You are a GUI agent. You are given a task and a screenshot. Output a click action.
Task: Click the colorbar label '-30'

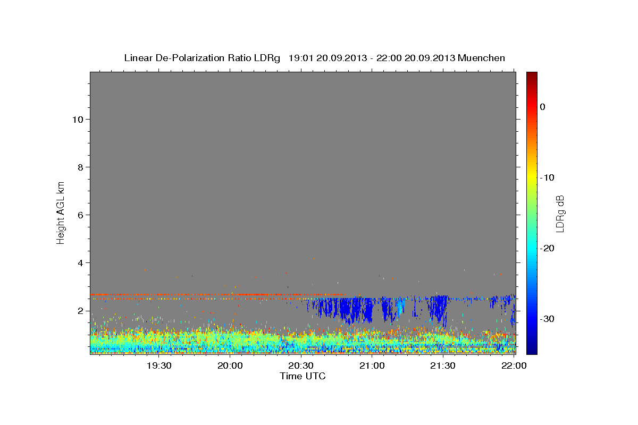point(548,319)
